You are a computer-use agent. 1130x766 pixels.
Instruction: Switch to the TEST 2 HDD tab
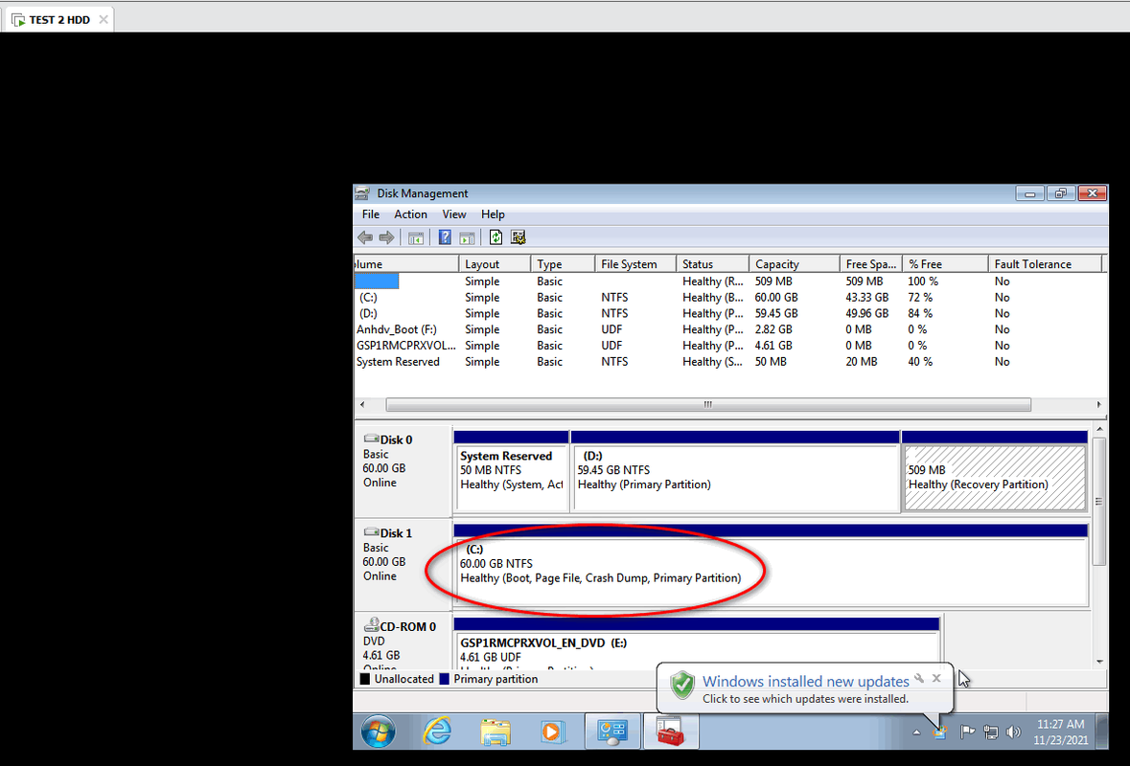tap(59, 19)
